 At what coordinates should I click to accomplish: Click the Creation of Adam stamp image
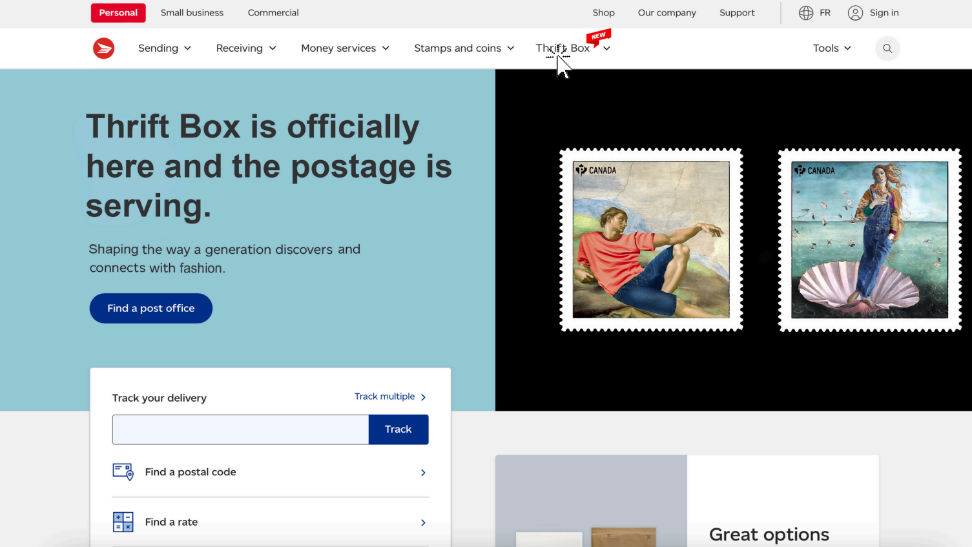coord(651,240)
